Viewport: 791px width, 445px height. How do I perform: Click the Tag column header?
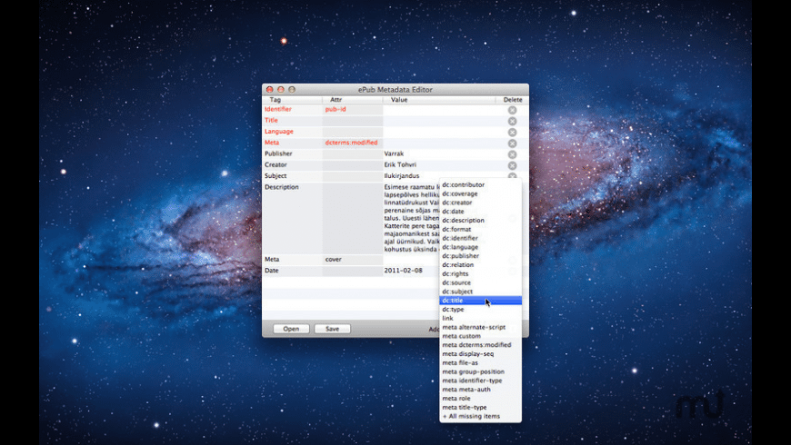pos(275,100)
